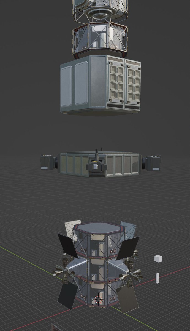The width and height of the screenshot is (190, 331).
Task: Select the small white cube object
Action: coord(158,259)
